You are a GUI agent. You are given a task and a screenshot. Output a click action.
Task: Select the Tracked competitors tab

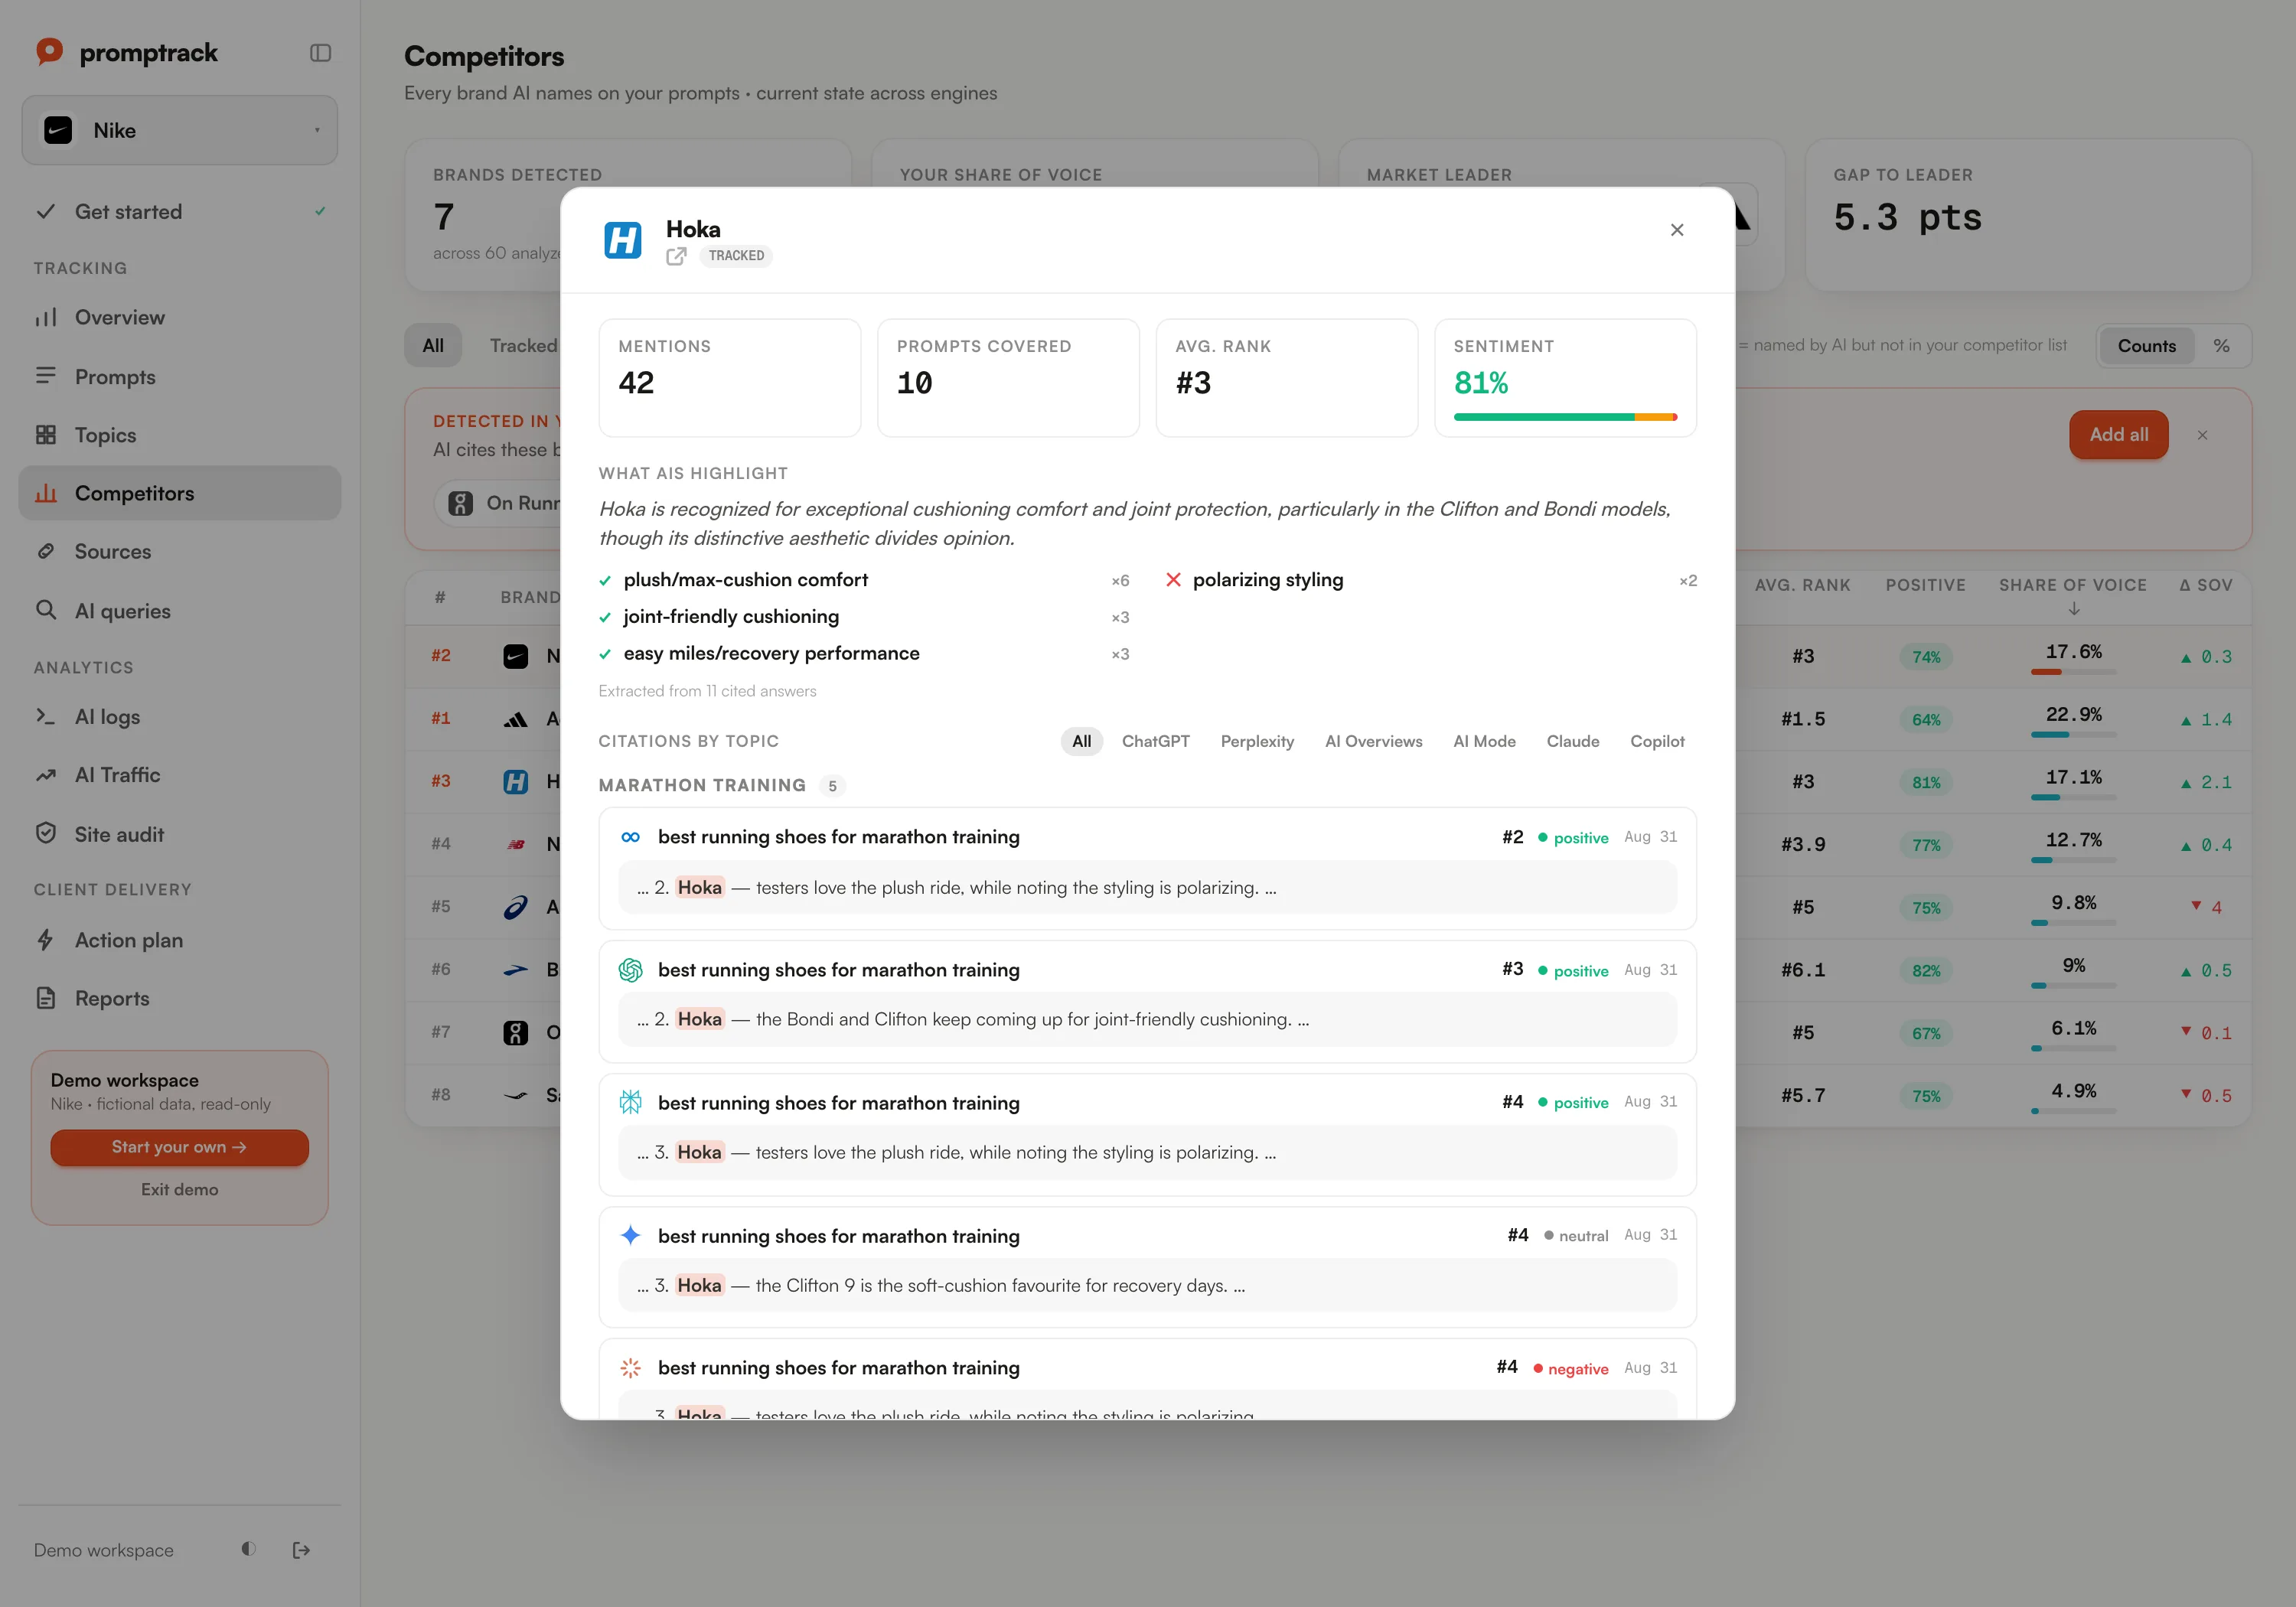click(x=523, y=346)
